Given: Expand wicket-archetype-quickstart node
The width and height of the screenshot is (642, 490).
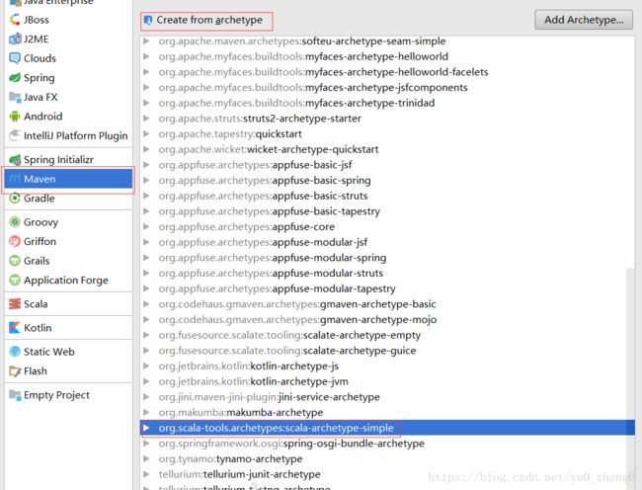Looking at the screenshot, I should (x=146, y=149).
